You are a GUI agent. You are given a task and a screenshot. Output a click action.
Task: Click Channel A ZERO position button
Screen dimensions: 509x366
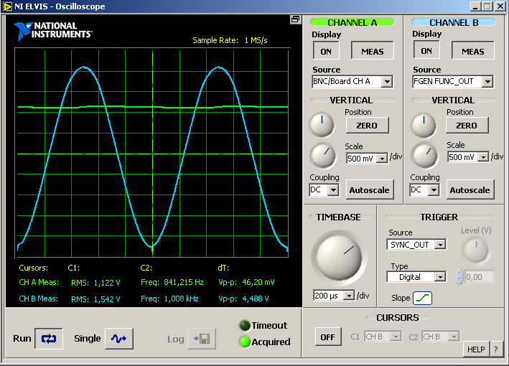click(x=367, y=126)
